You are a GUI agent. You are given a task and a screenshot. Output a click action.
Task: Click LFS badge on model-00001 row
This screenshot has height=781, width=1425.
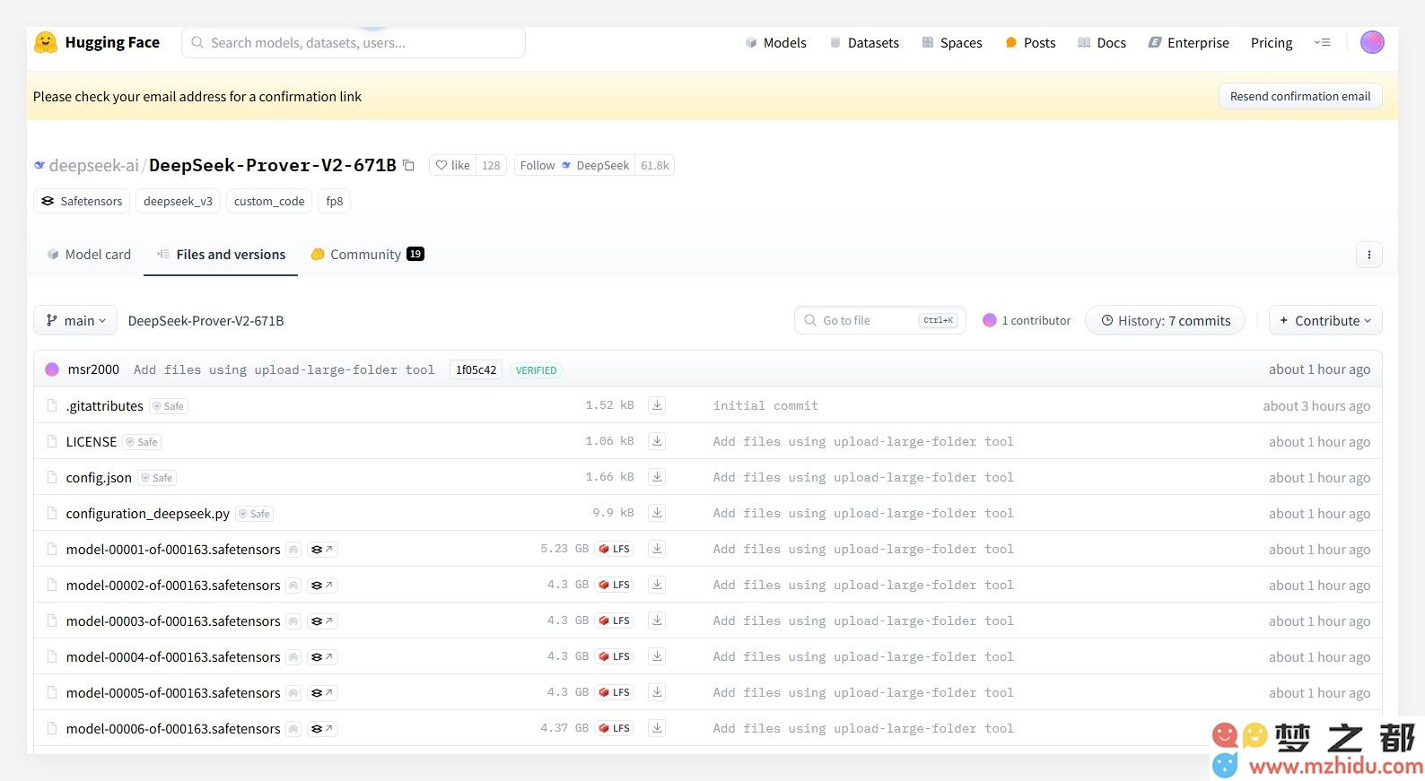tap(615, 549)
